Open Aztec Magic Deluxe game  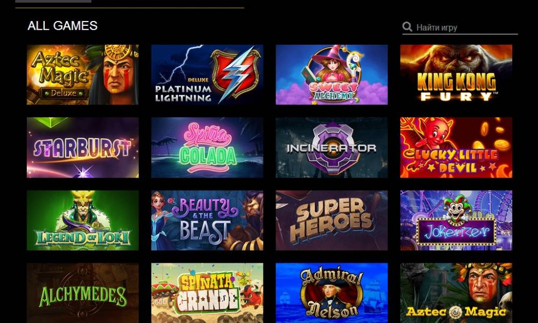point(83,74)
